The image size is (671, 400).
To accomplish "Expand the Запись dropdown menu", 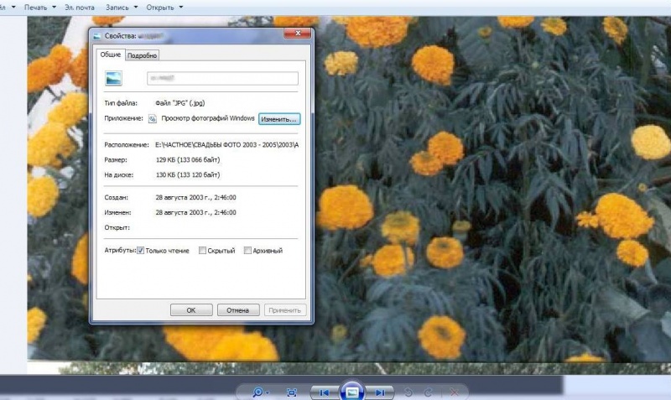I will 122,8.
